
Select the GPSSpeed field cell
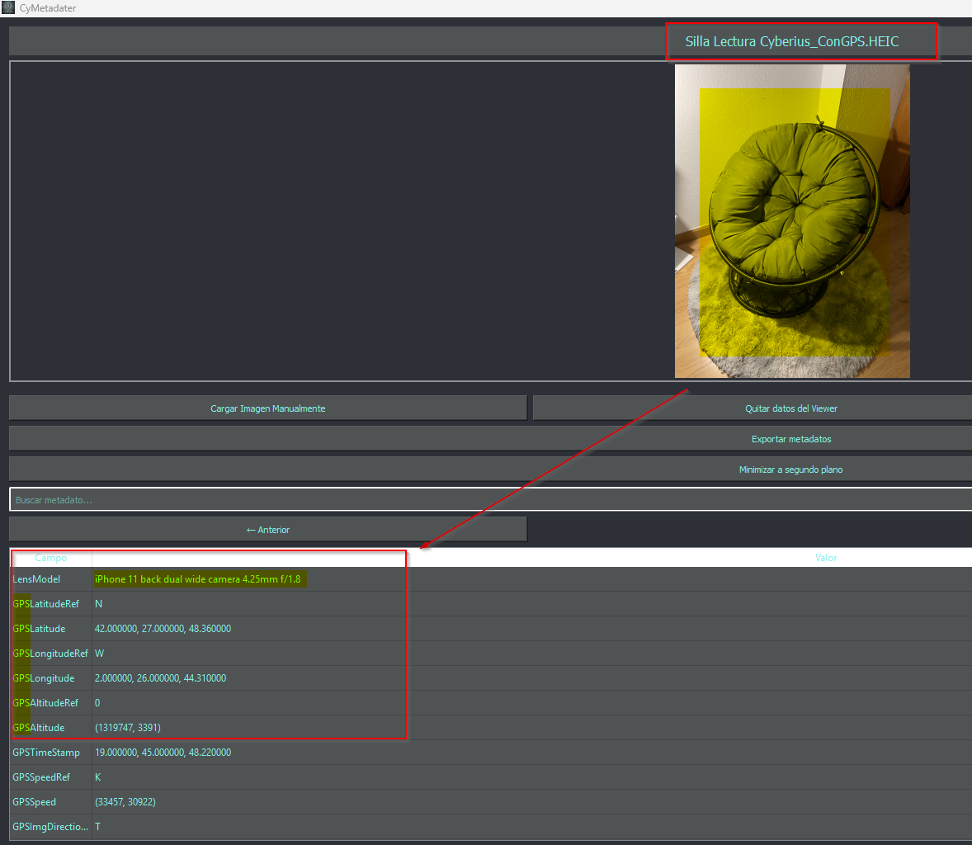tap(51, 802)
